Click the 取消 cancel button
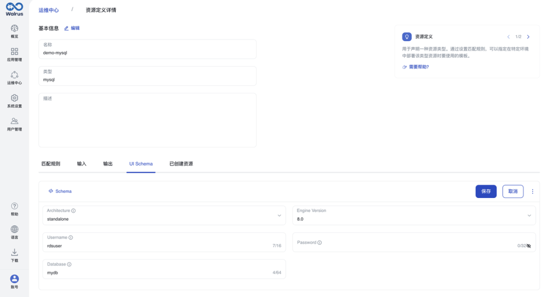This screenshot has height=297, width=549. tap(513, 191)
